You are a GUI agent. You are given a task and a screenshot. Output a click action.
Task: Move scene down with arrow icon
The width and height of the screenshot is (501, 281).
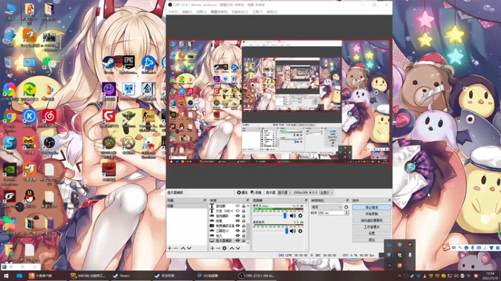[x=189, y=248]
